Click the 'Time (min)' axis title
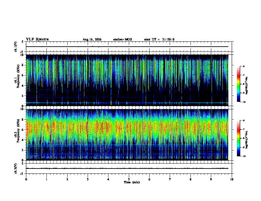 pos(132,182)
